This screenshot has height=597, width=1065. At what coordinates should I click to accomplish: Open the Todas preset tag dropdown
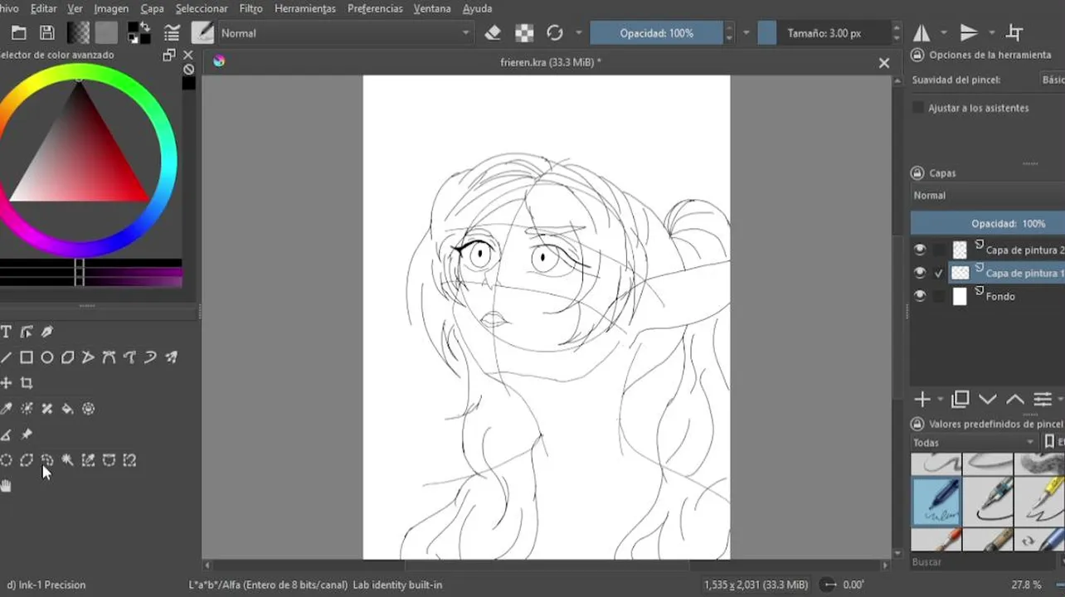974,443
